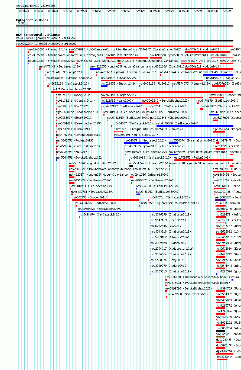The image size is (241, 370).
Task: Select nsv2794017 (Huddleston2016) label
Action: (x=172, y=249)
